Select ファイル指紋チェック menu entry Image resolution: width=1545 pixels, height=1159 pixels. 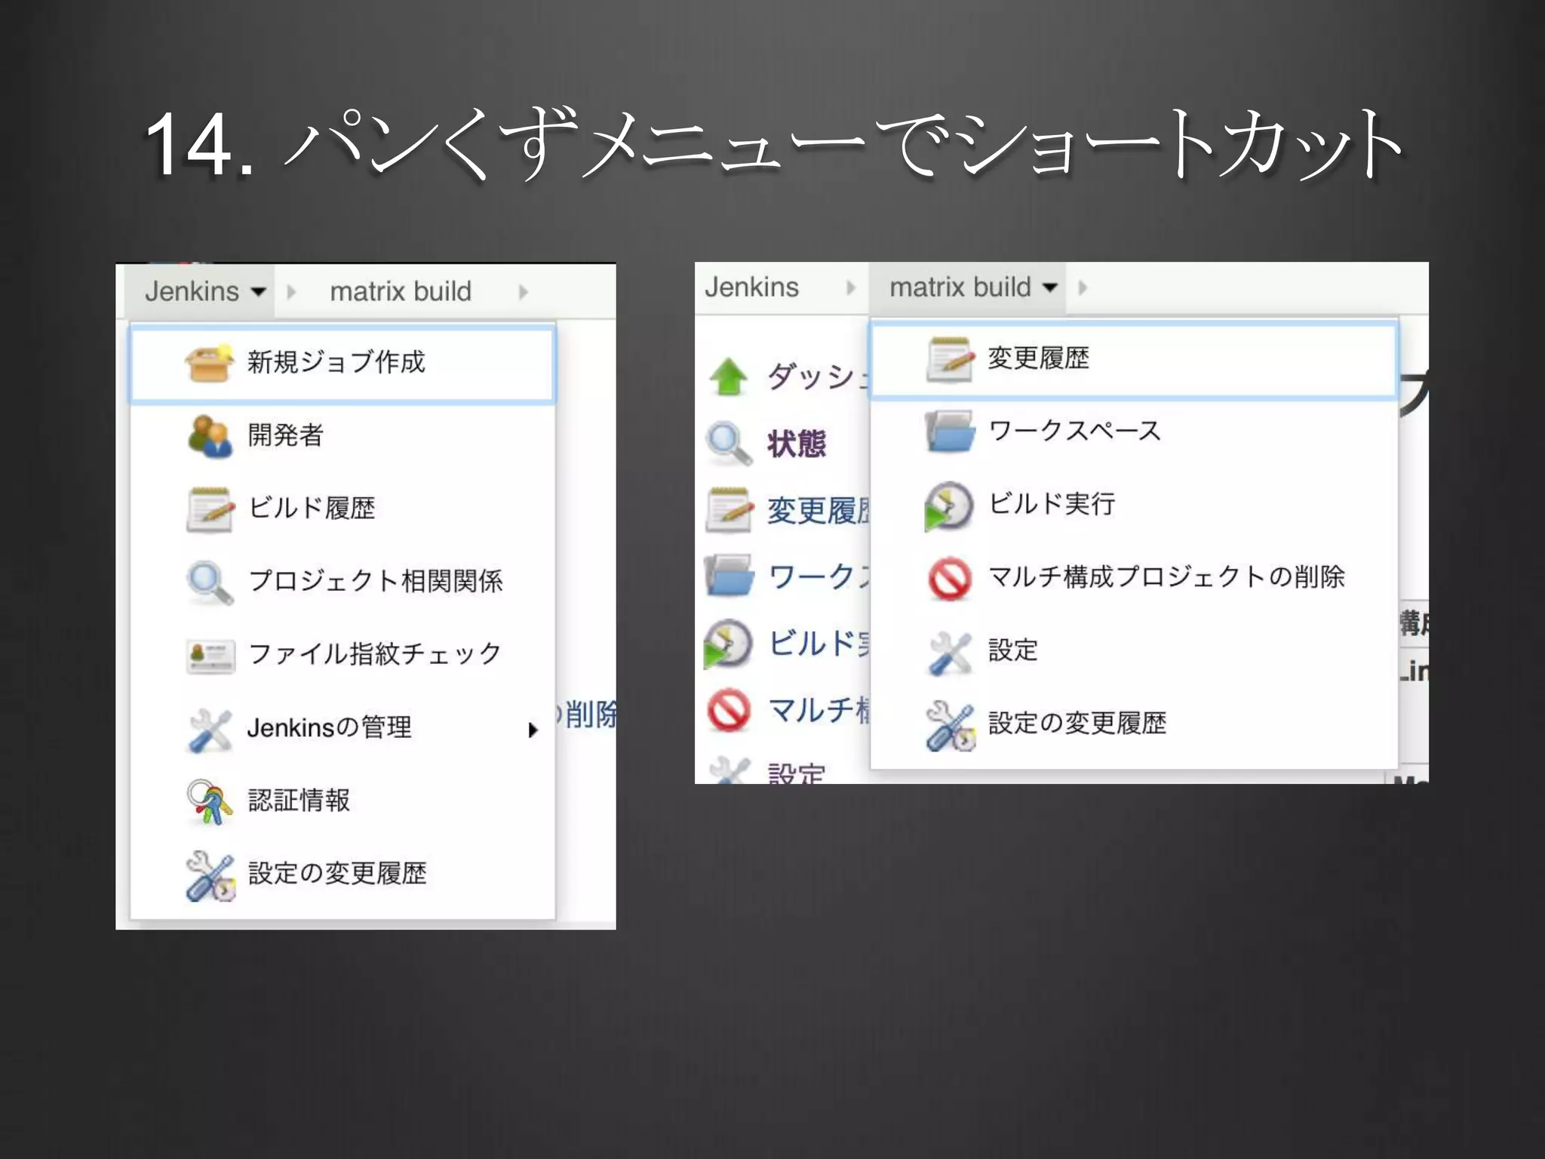point(342,655)
